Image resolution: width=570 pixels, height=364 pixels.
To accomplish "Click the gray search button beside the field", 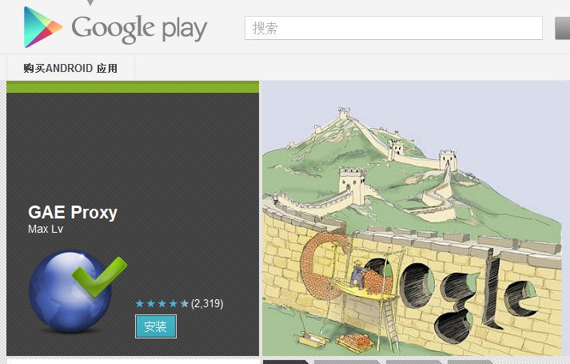I will coord(562,28).
